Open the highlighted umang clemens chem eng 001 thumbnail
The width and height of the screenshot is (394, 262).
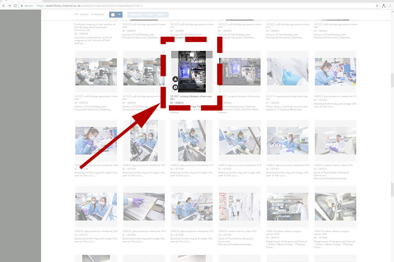(191, 71)
